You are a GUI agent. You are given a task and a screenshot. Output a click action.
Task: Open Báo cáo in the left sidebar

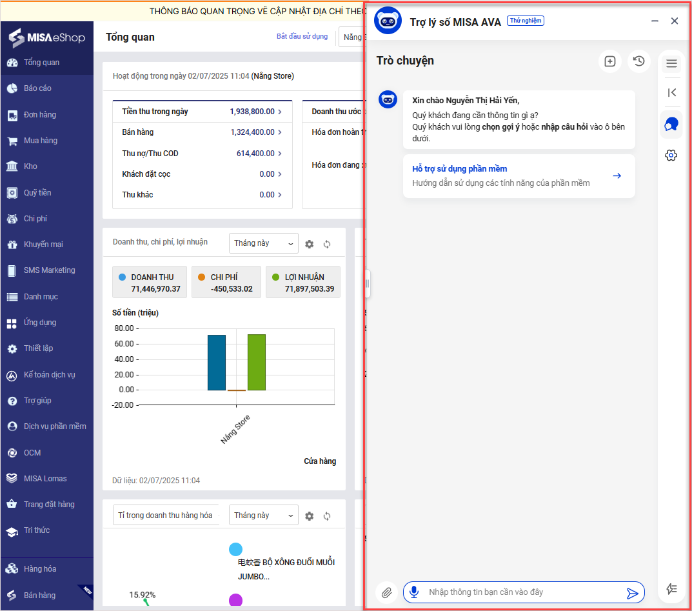37,88
